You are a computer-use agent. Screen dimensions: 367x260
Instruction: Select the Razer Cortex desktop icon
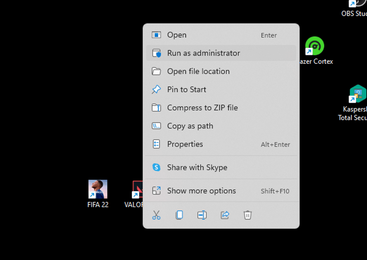[316, 51]
